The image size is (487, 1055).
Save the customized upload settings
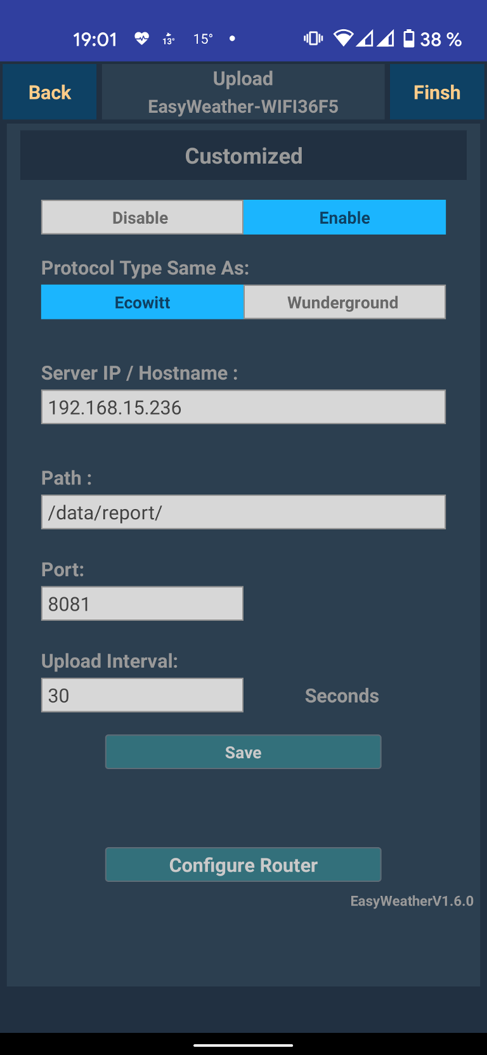pyautogui.click(x=243, y=752)
